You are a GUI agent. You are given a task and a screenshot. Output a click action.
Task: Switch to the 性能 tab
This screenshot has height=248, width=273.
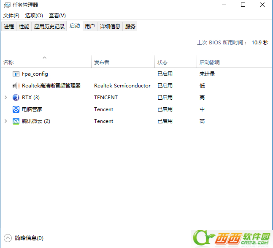24,27
